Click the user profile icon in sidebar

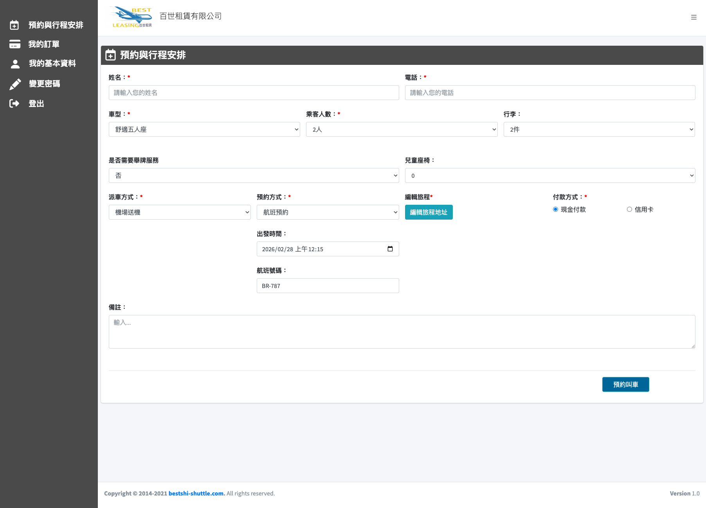(15, 64)
